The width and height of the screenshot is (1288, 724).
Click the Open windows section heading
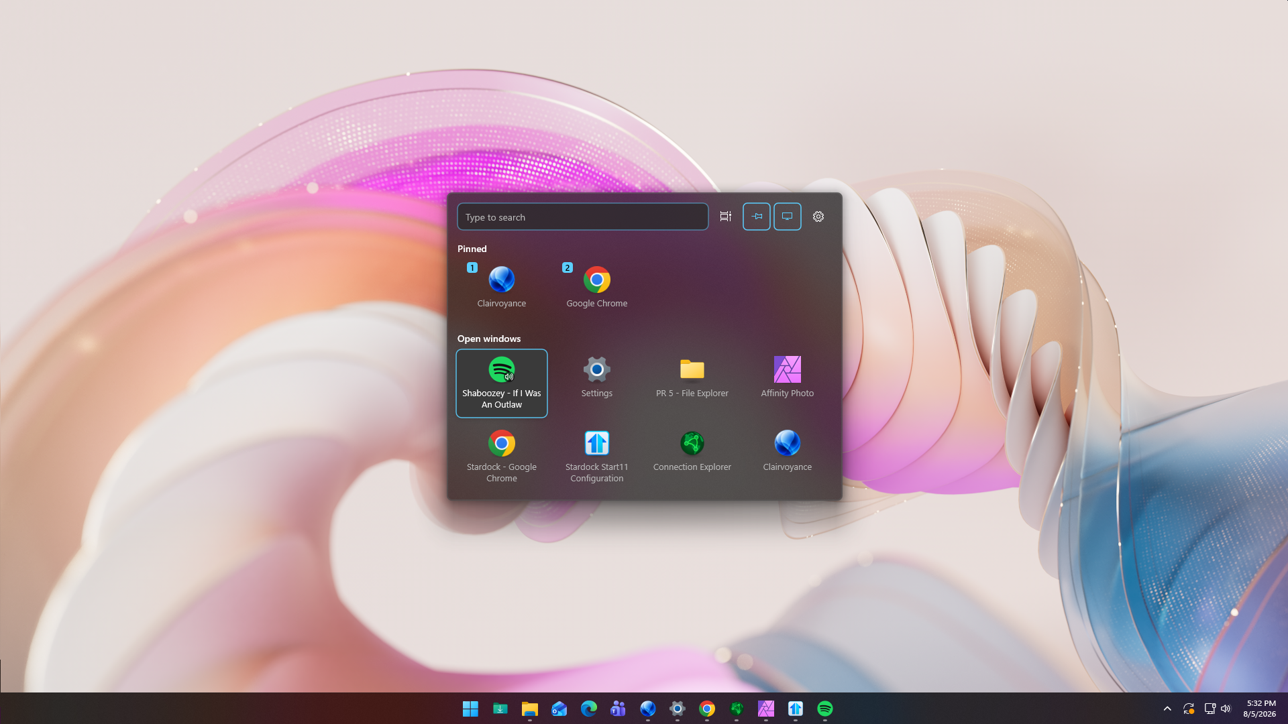(489, 339)
